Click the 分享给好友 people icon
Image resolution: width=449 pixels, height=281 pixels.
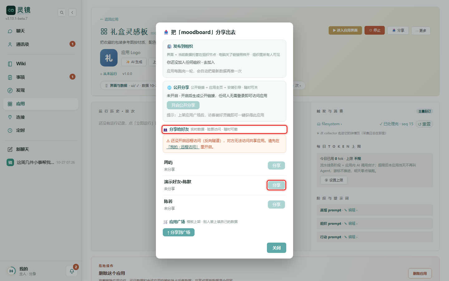tap(165, 130)
